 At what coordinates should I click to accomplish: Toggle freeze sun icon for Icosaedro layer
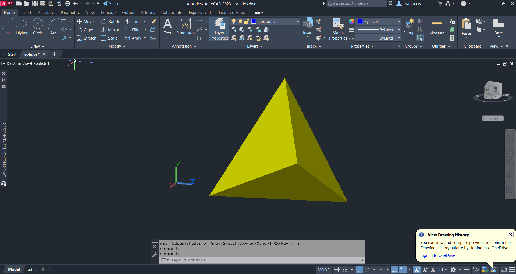240,22
